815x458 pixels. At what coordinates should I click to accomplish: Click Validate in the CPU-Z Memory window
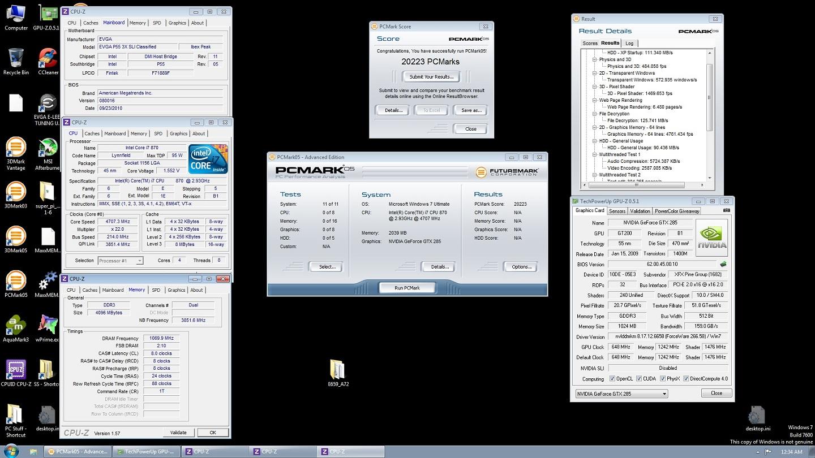click(x=178, y=433)
